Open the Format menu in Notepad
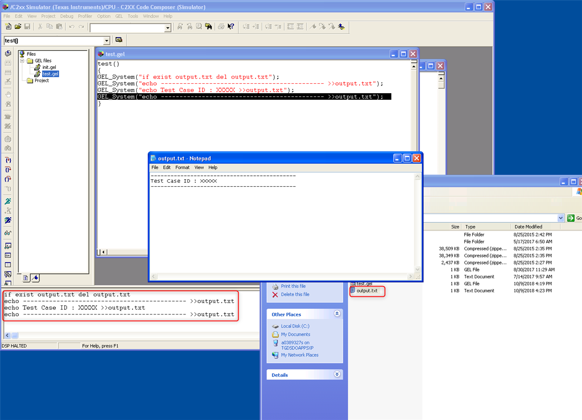This screenshot has height=420, width=582. (x=182, y=167)
